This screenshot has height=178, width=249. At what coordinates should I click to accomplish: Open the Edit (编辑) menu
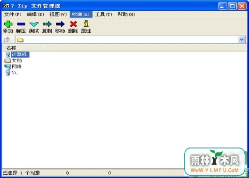pyautogui.click(x=35, y=15)
